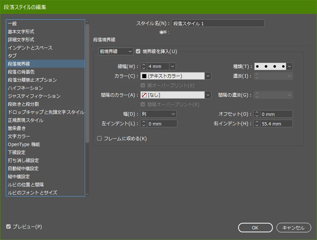This screenshot has width=317, height=240.
Task: Open 自動縦中横設定 category
Action: 46,169
